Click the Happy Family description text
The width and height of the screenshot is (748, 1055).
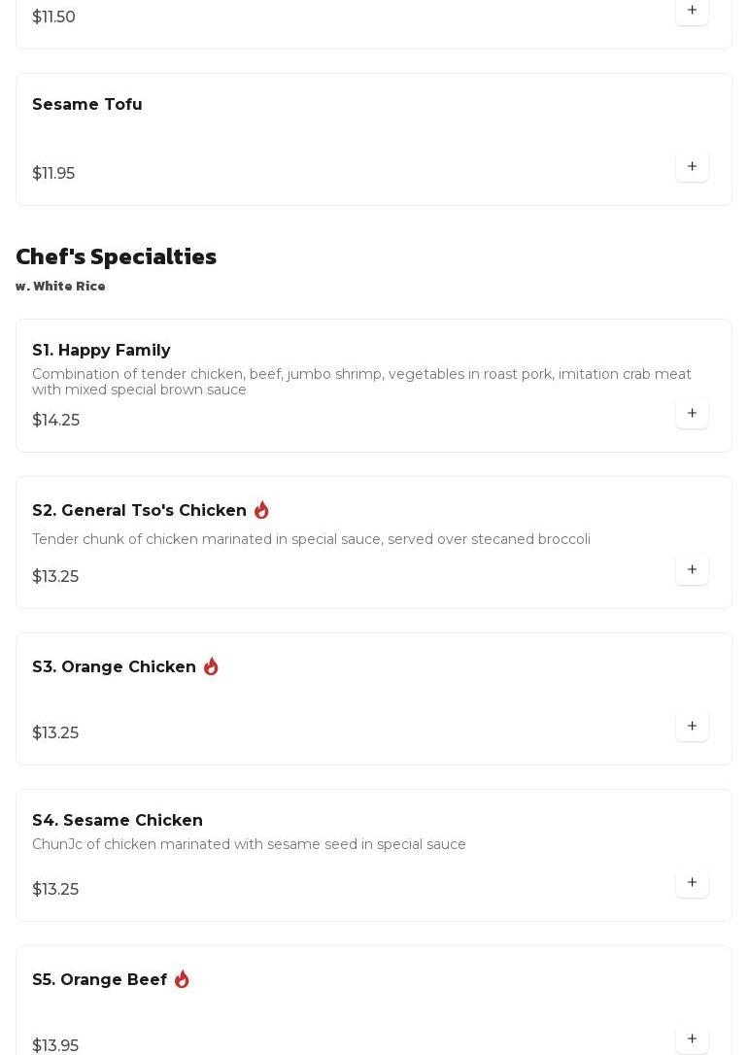tap(361, 381)
